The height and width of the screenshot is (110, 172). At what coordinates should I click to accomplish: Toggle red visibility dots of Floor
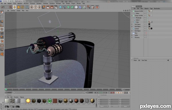point(146,33)
